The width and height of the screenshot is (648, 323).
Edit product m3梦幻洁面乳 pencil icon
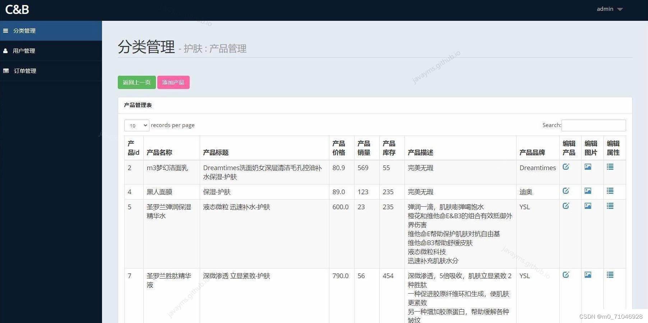coord(566,167)
